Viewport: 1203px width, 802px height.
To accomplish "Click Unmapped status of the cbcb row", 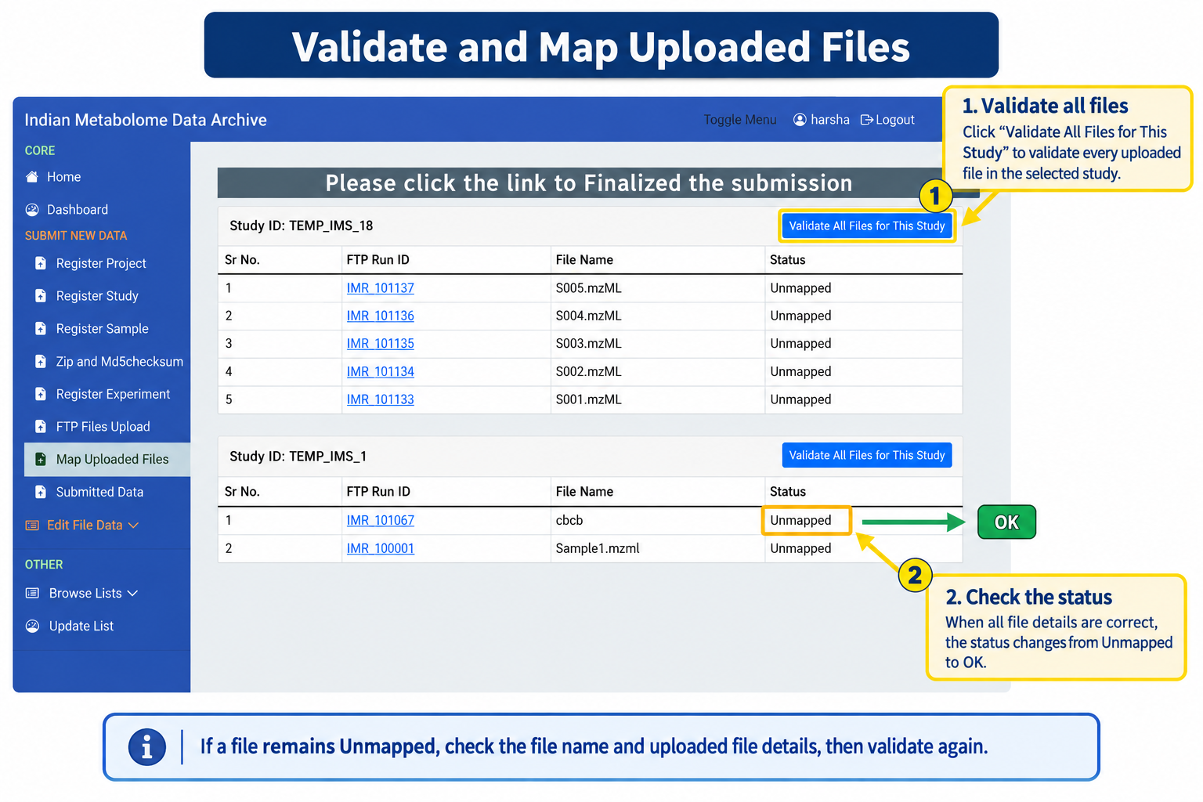I will click(800, 521).
